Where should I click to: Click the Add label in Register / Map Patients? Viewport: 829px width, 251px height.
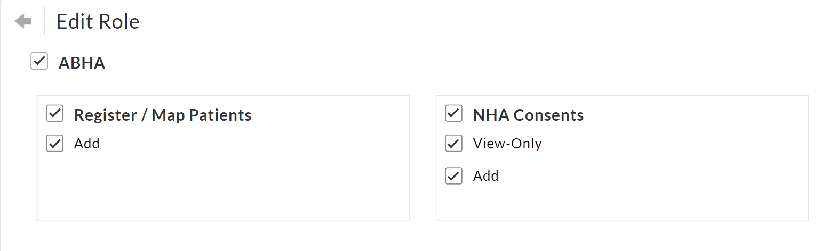coord(87,144)
